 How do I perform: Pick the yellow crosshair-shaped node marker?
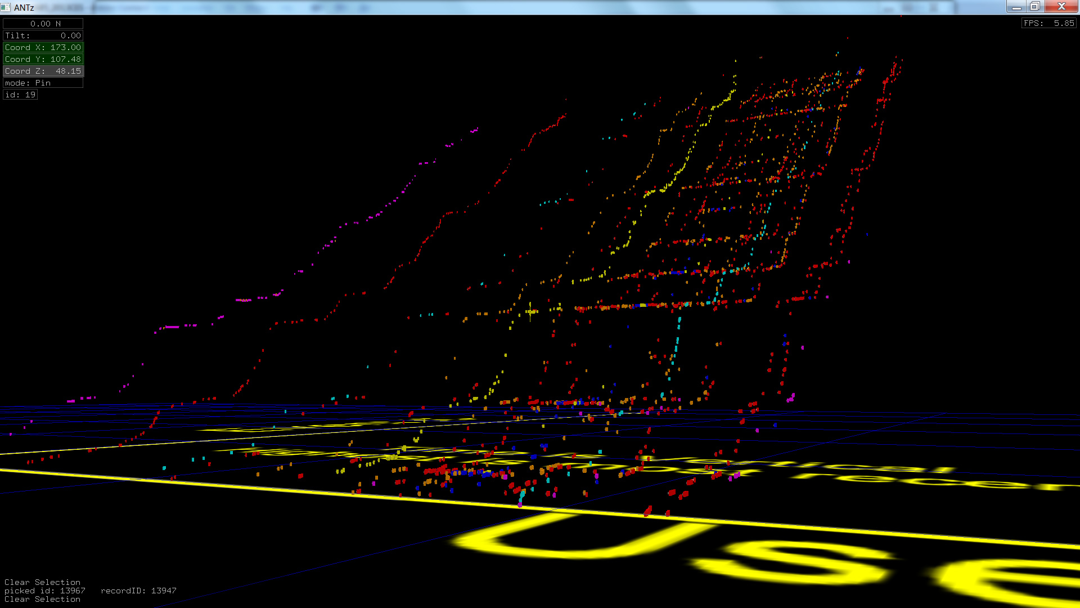530,311
